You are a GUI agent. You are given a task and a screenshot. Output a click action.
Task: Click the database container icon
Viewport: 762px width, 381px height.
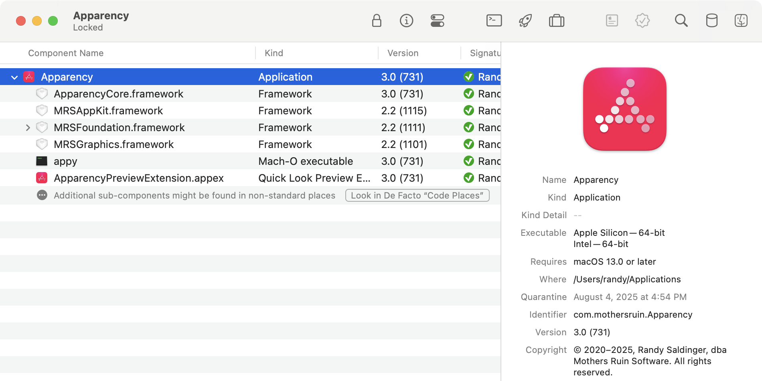point(712,21)
